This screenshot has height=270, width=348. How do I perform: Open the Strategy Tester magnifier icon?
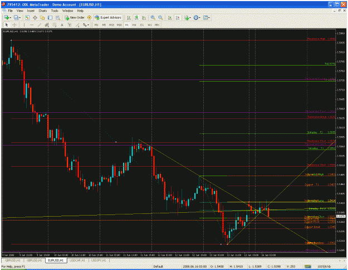click(58, 17)
